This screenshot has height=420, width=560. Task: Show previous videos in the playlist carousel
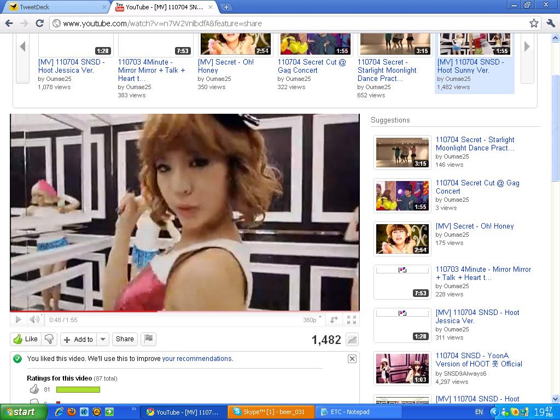[22, 46]
